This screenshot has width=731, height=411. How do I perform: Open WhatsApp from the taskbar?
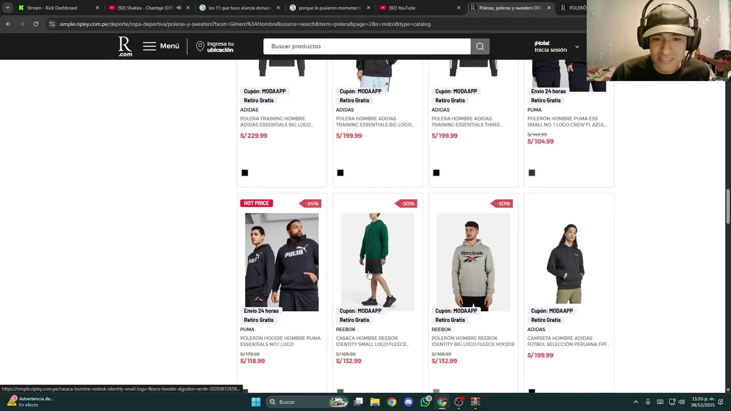click(425, 402)
